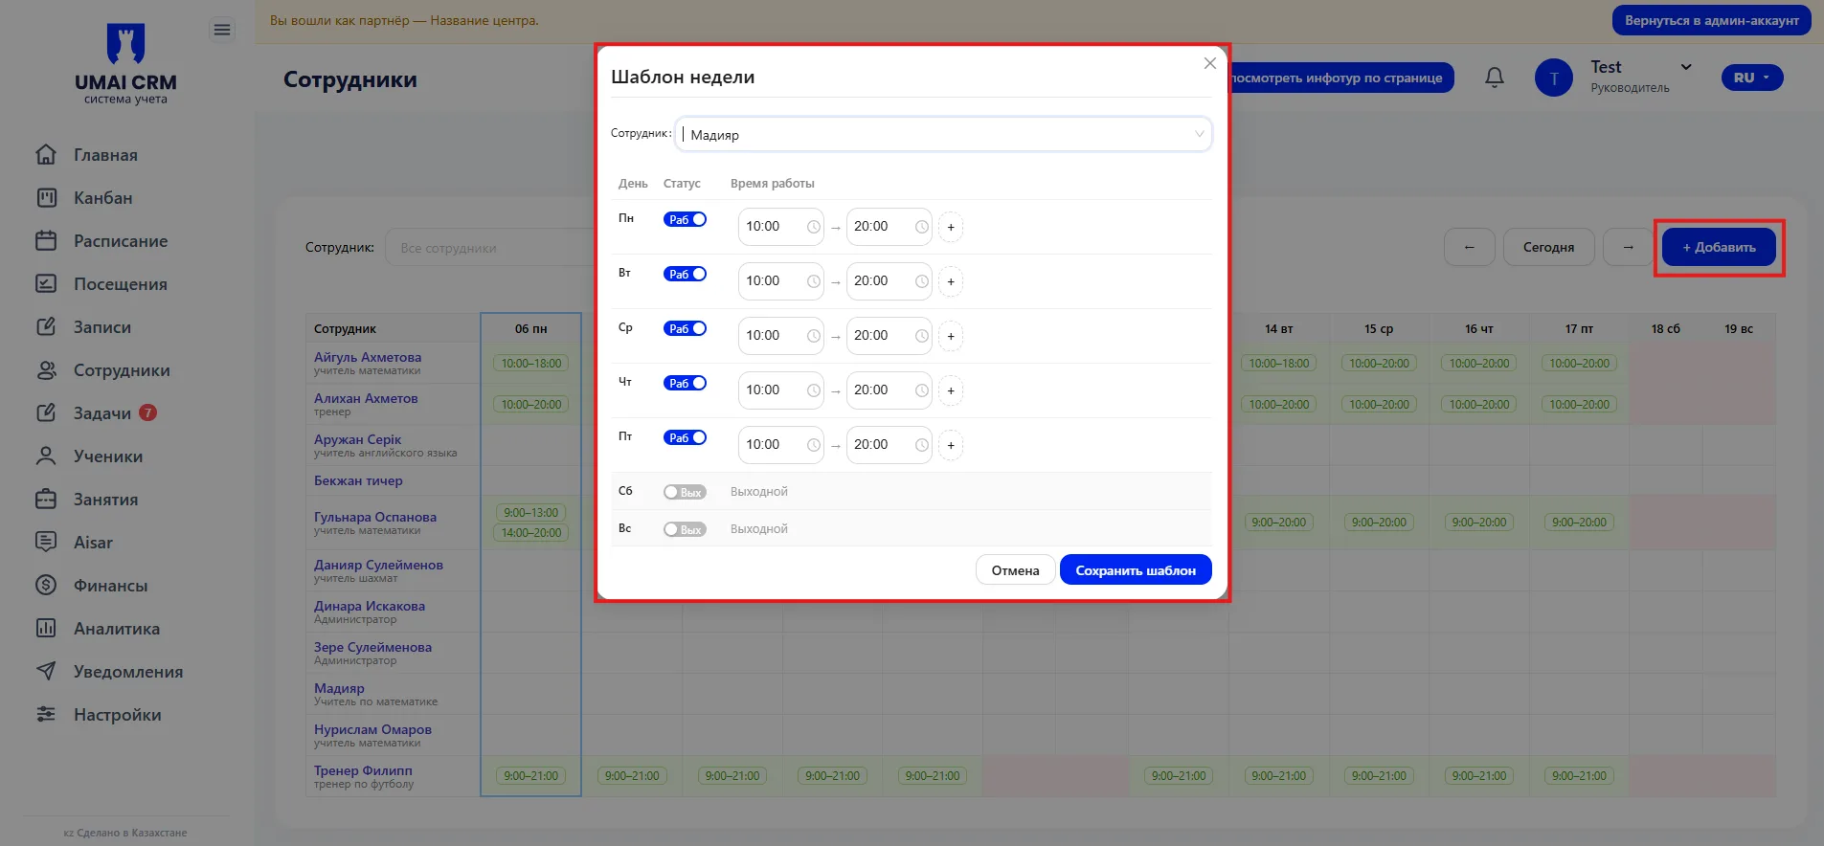Open Все сотрудники filter dropdown
1824x846 pixels.
coord(489,248)
